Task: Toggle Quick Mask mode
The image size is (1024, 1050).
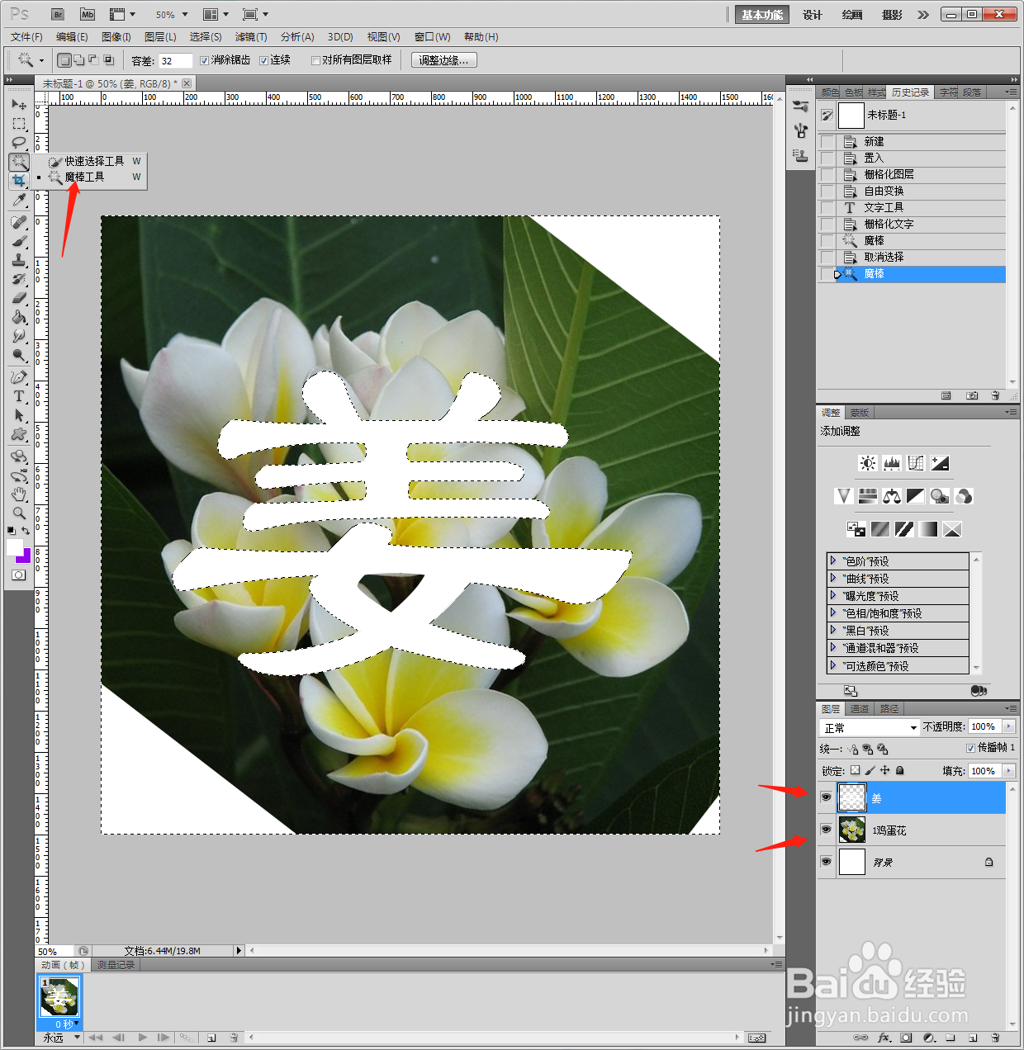Action: pyautogui.click(x=19, y=575)
